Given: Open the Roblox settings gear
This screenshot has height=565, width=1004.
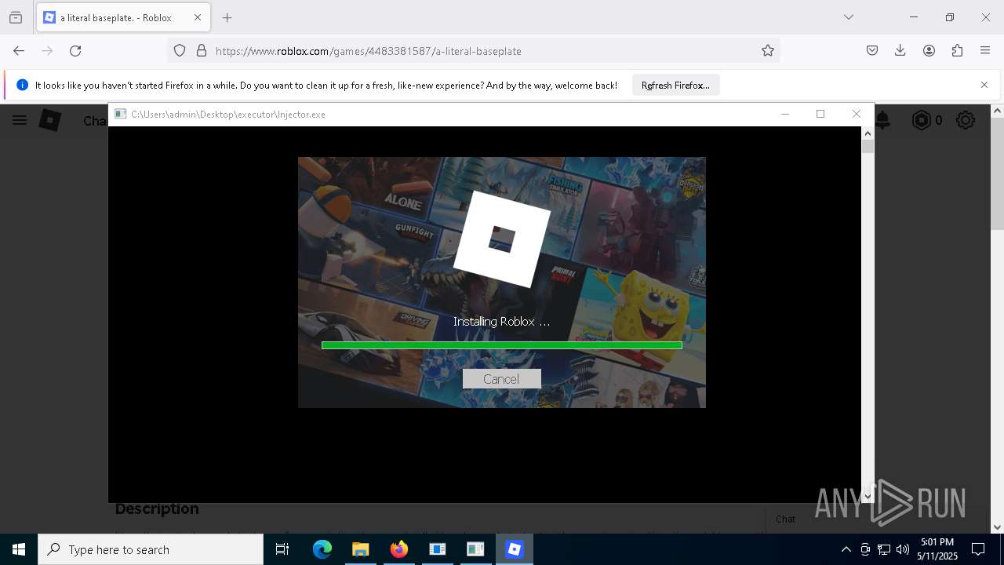Looking at the screenshot, I should pyautogui.click(x=966, y=120).
